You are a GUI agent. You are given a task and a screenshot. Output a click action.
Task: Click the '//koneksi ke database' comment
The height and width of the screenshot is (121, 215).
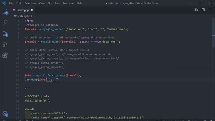(x=42, y=25)
